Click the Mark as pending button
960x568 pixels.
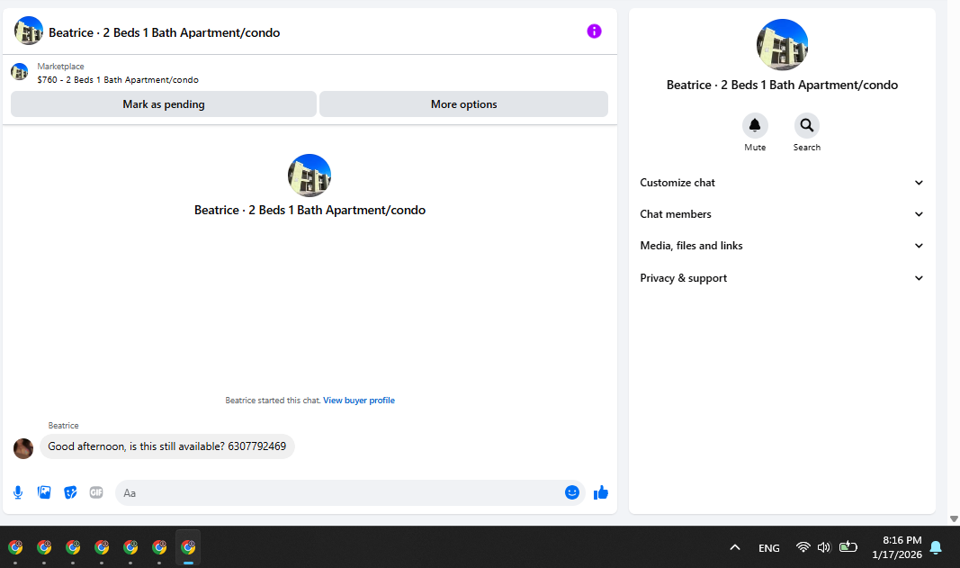[164, 104]
